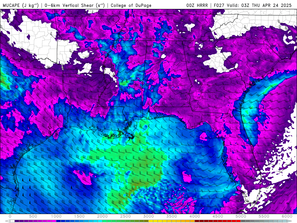Click the F027 Valid 03Z THU APR 24 2025 text

(253, 5)
